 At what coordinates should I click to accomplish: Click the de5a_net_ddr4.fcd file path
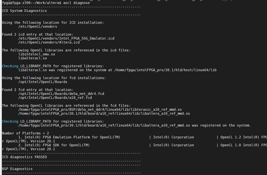tap(61, 94)
